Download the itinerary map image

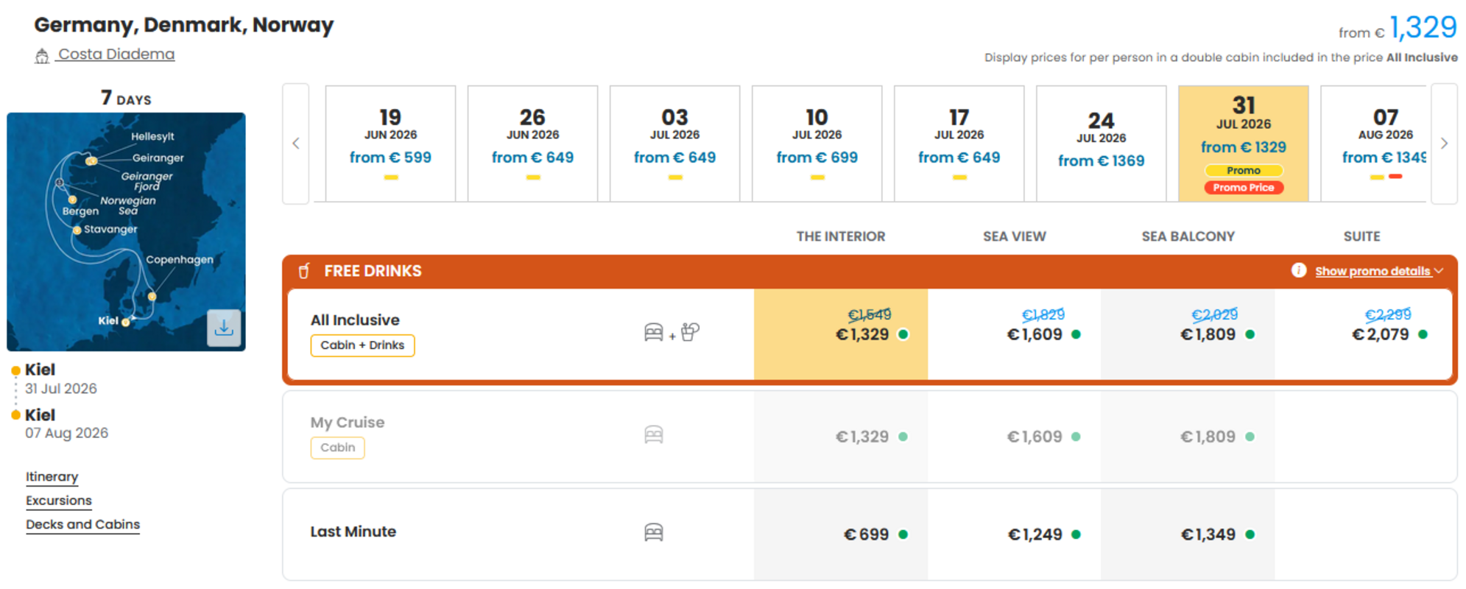pyautogui.click(x=224, y=328)
